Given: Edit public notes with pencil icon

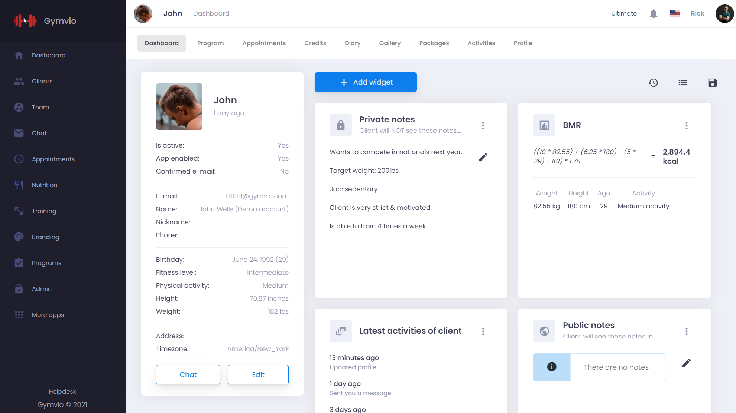Looking at the screenshot, I should [686, 363].
